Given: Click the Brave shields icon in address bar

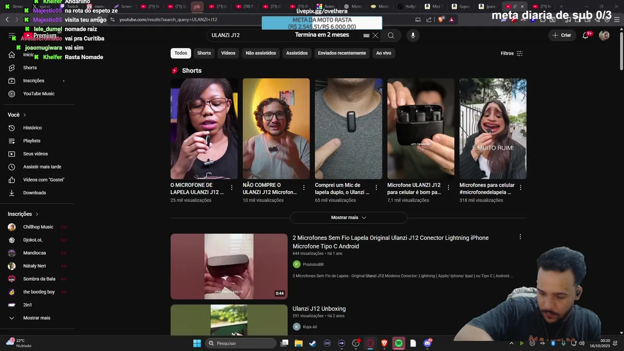Looking at the screenshot, I should coord(441,19).
